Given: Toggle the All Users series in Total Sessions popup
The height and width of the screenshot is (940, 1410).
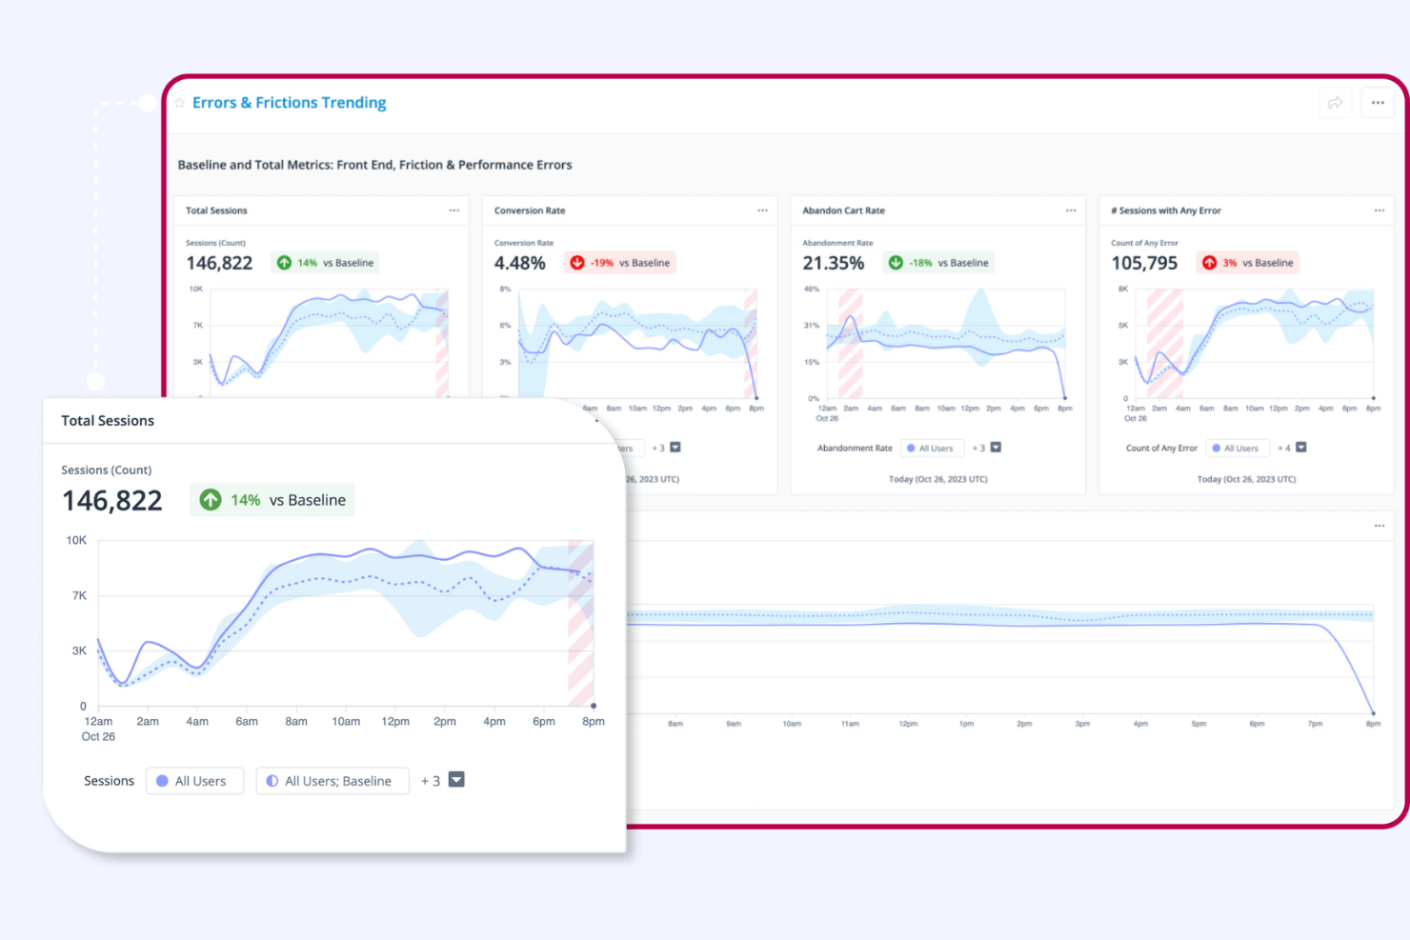Looking at the screenshot, I should pos(194,780).
